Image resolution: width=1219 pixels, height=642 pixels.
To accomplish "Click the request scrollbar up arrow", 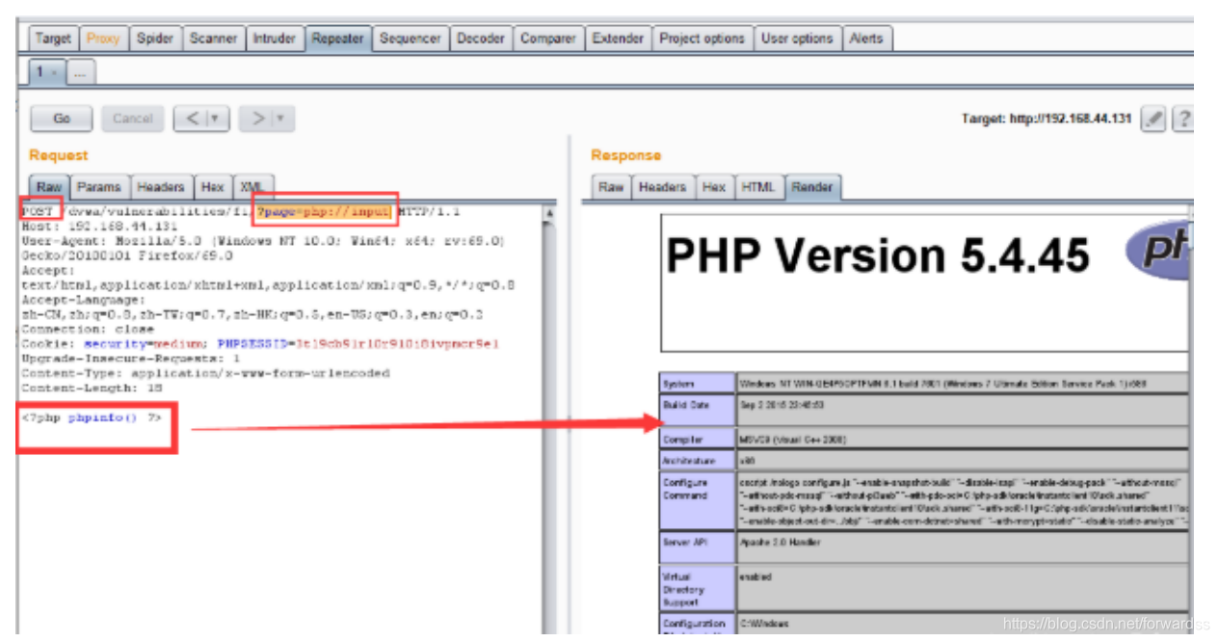I will coord(550,212).
